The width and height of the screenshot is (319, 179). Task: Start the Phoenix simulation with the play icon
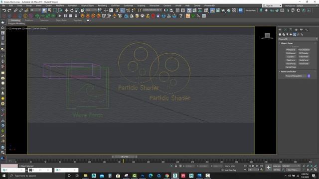pyautogui.click(x=60, y=16)
